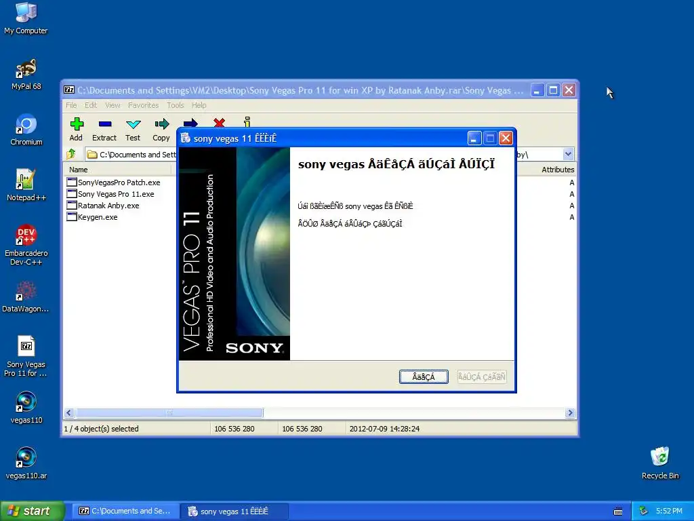Select the vegas110 desktop shortcut
The height and width of the screenshot is (521, 694).
[x=26, y=408]
